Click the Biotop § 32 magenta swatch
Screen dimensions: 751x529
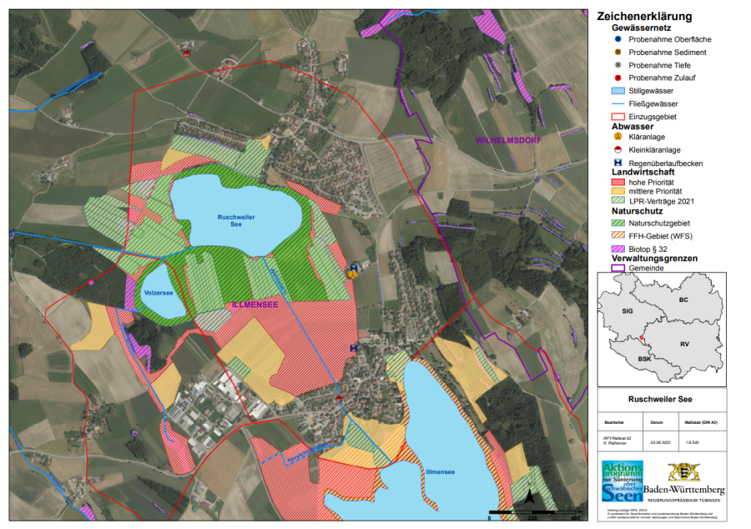617,249
